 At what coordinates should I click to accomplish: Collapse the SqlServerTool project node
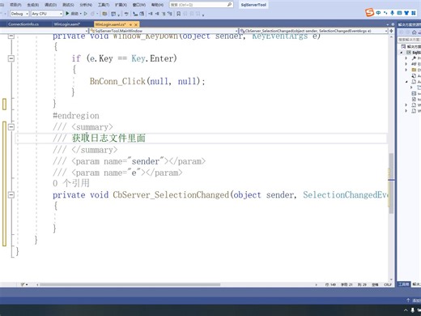402,53
